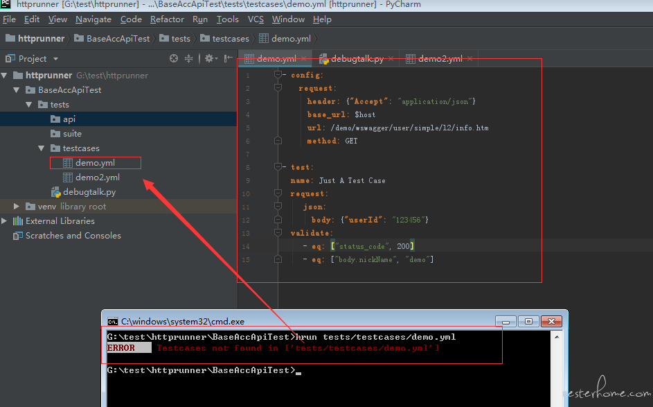Switch to the debugtalk.py editor tab
Viewport: 653px width, 407px height.
point(357,59)
